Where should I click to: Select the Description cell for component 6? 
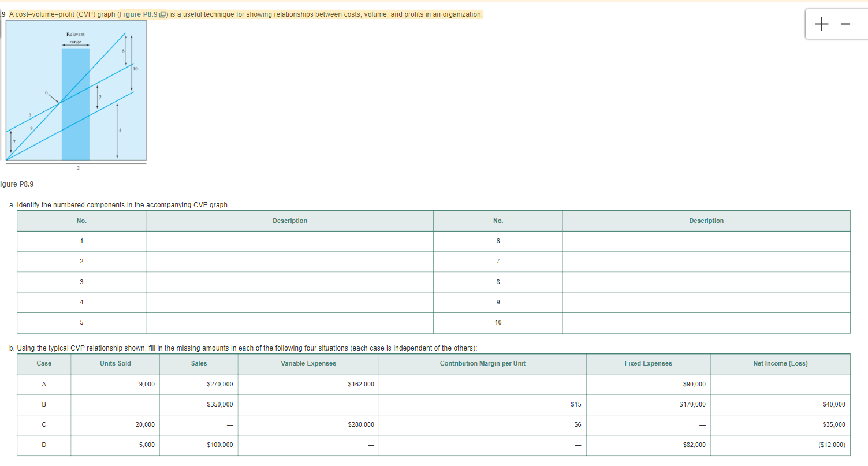pos(706,241)
